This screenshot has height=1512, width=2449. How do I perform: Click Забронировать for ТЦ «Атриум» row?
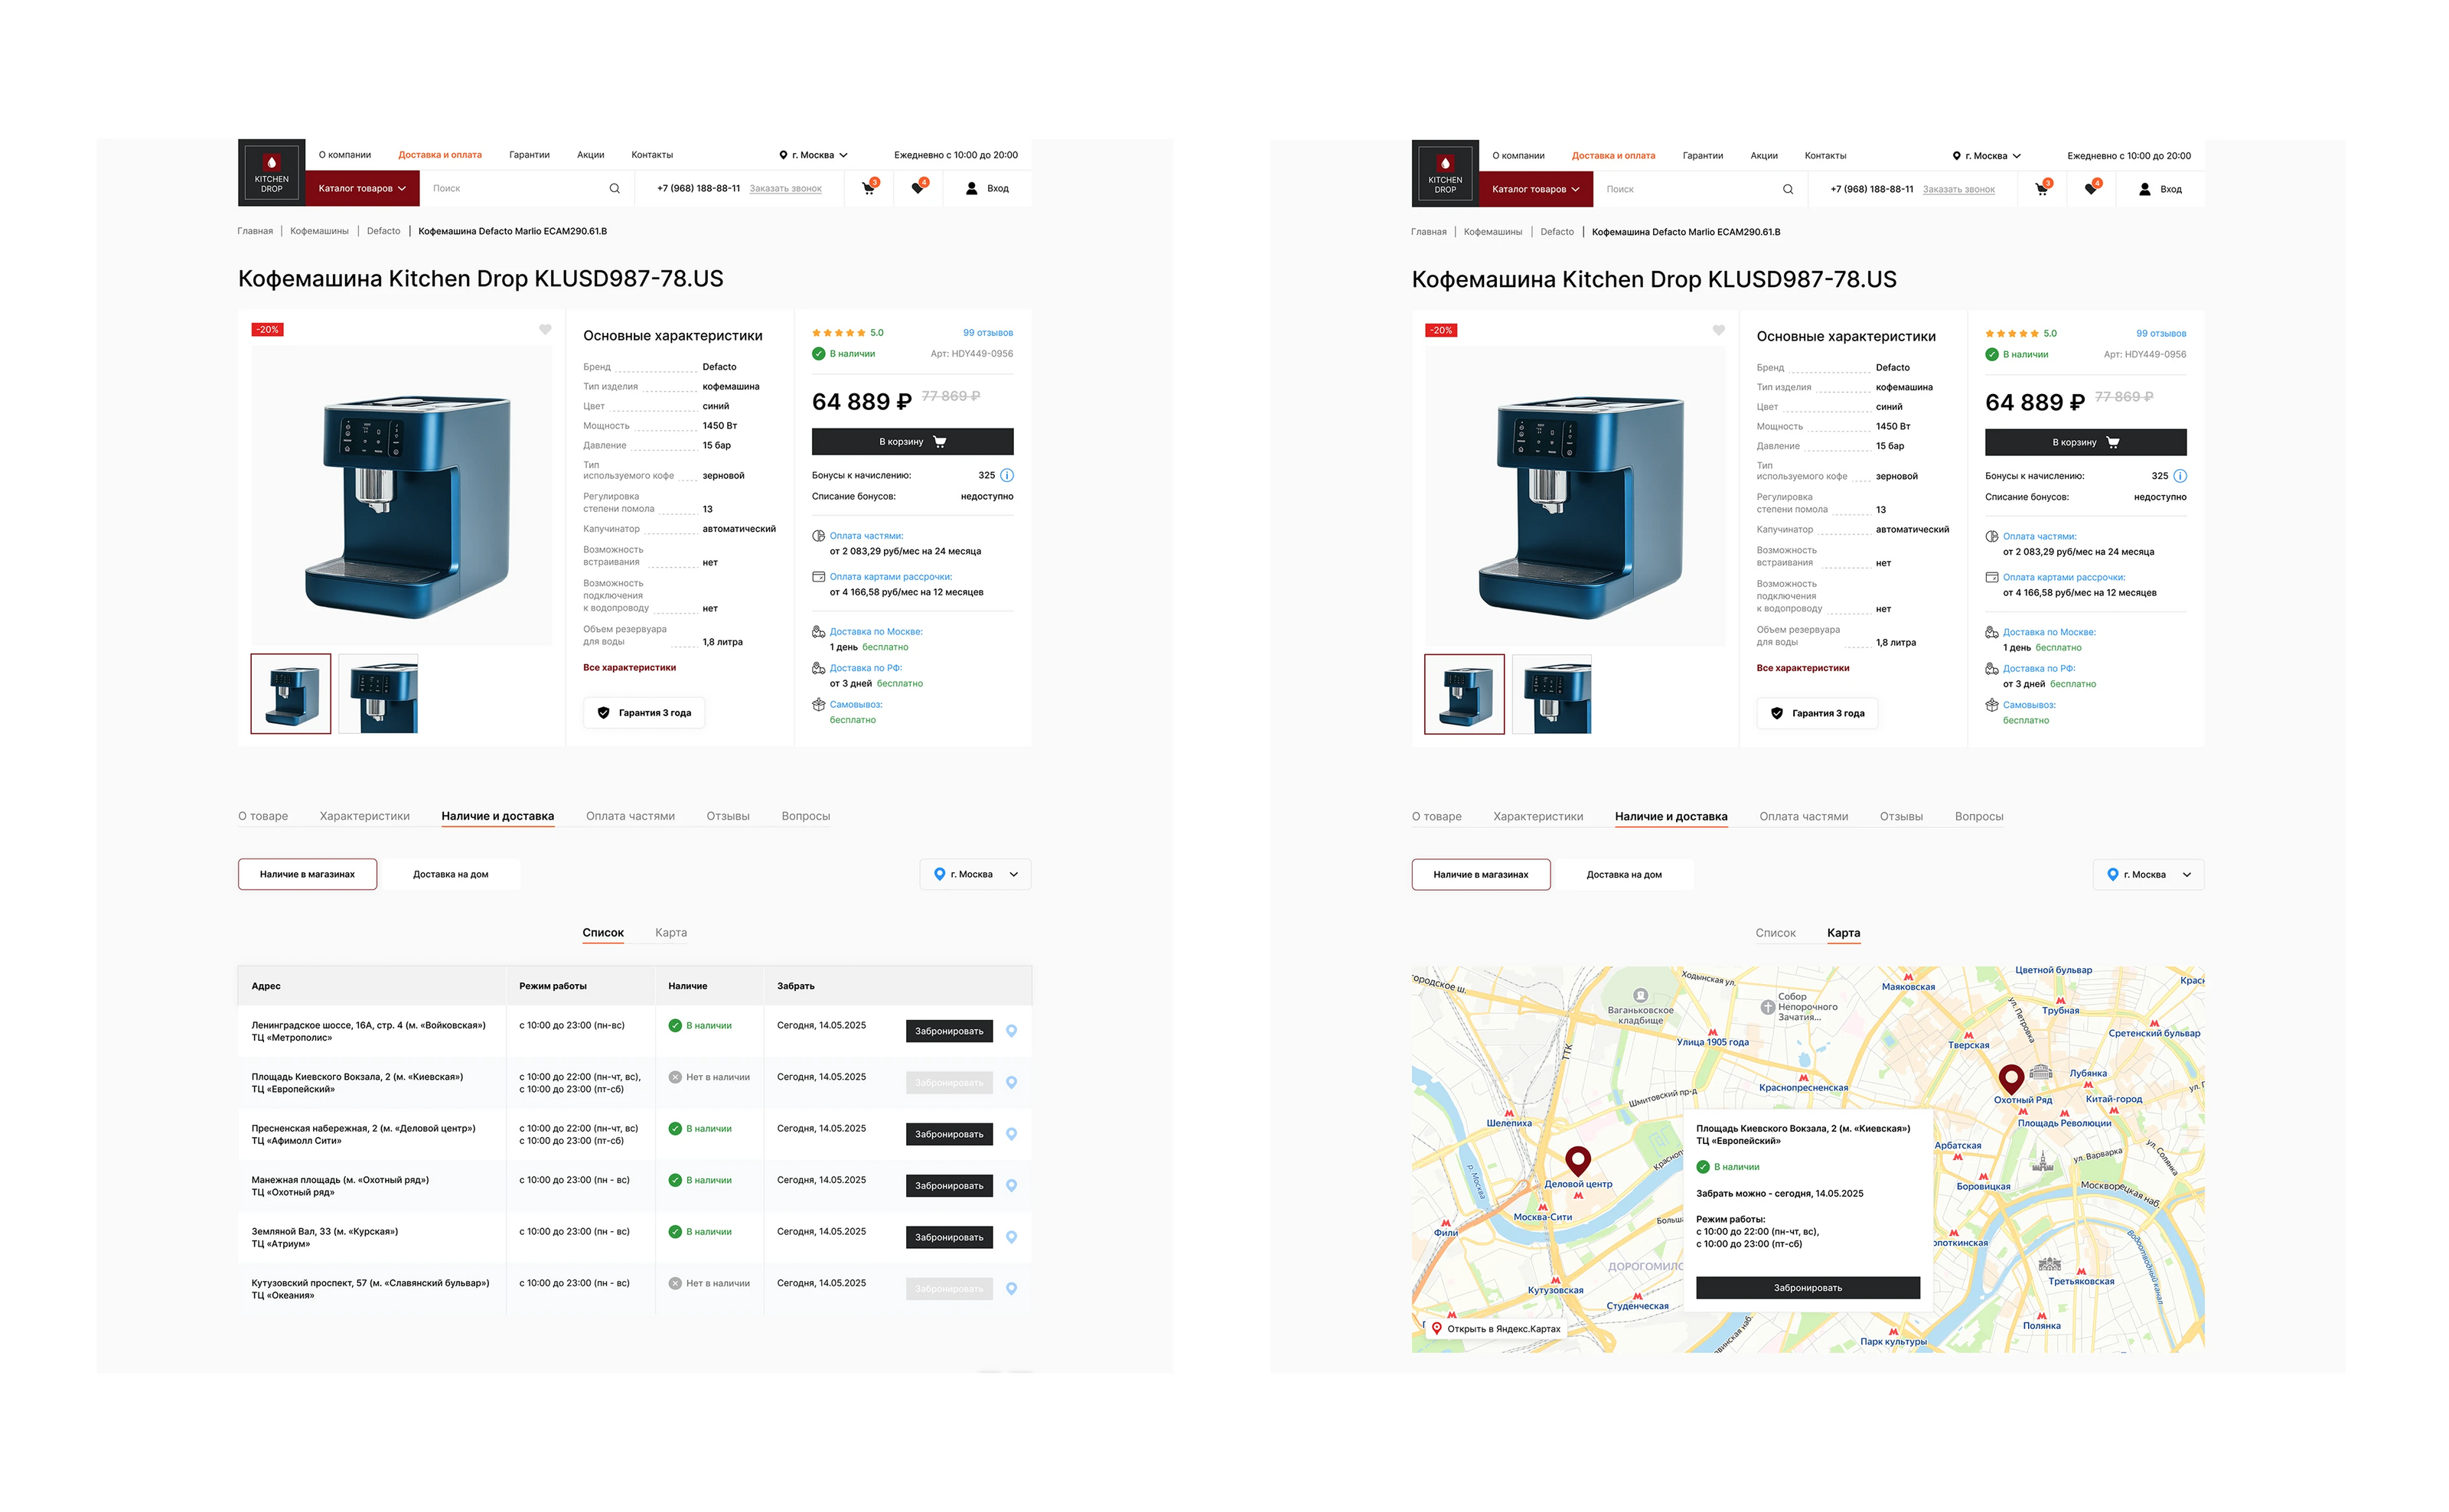tap(948, 1237)
